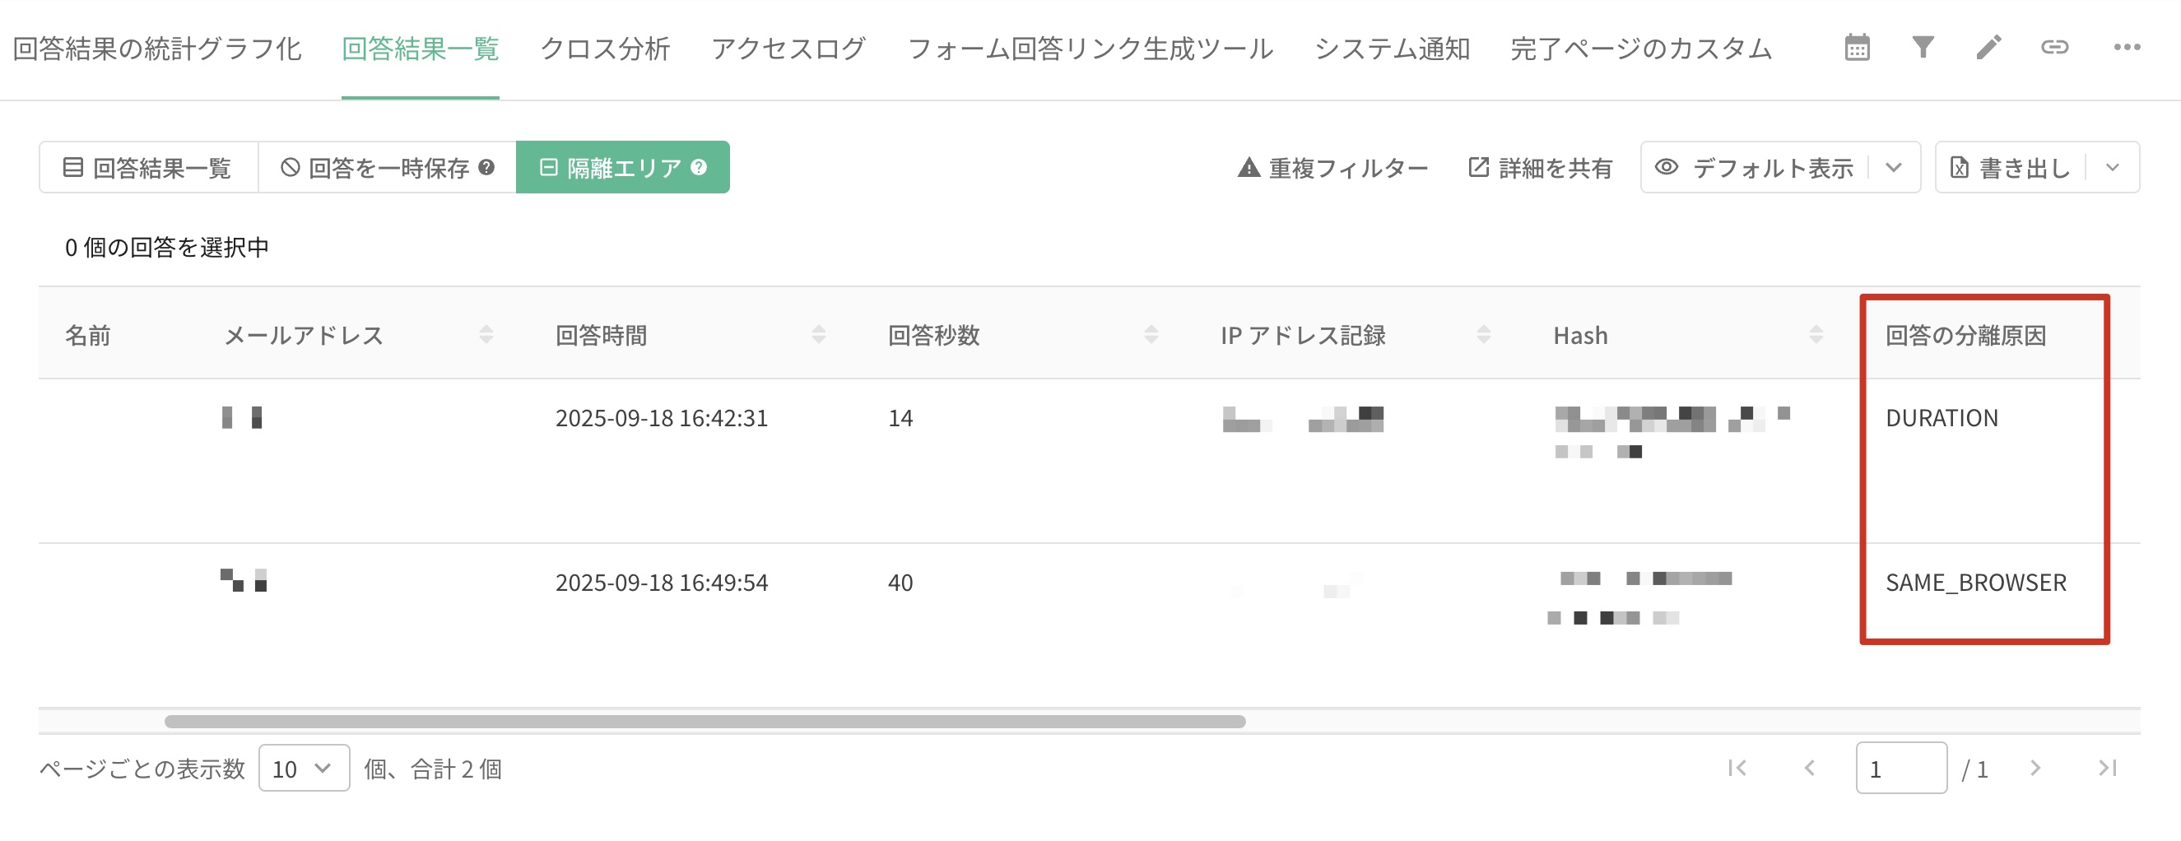This screenshot has height=841, width=2181.
Task: Go to next page arrow
Action: tap(2035, 768)
